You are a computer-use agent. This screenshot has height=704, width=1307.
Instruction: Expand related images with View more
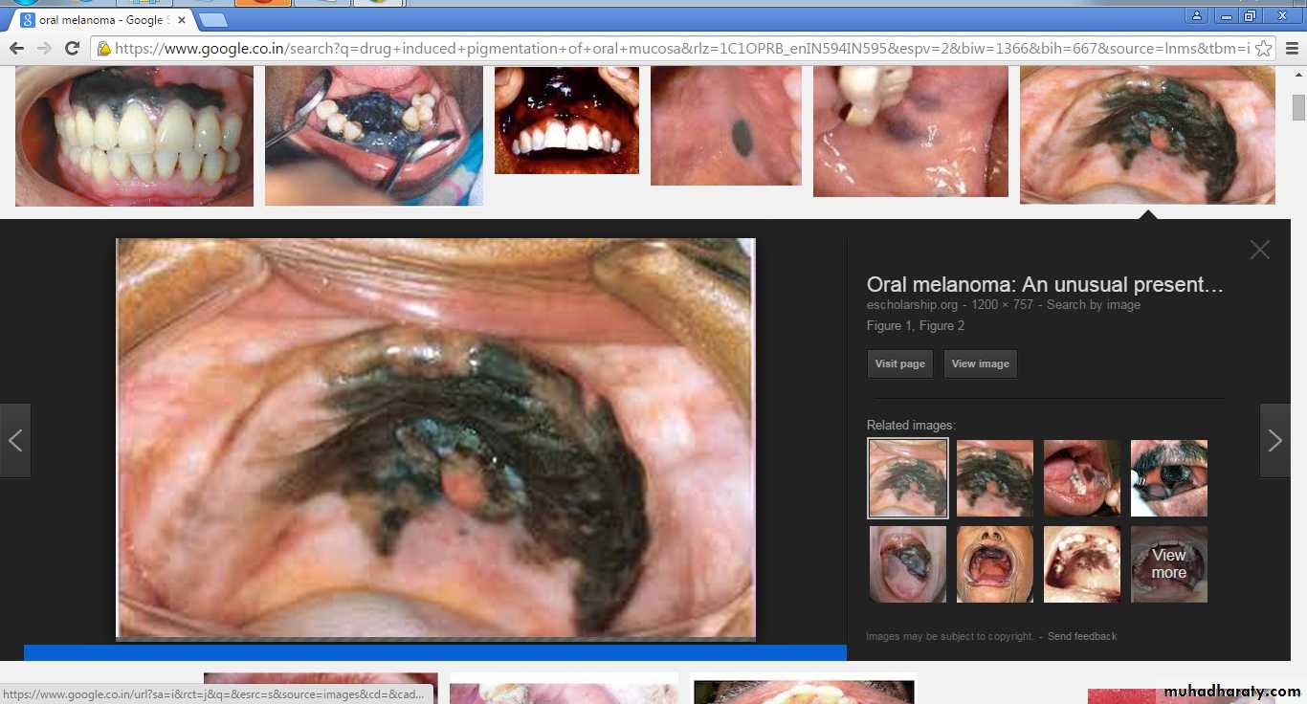(1168, 564)
